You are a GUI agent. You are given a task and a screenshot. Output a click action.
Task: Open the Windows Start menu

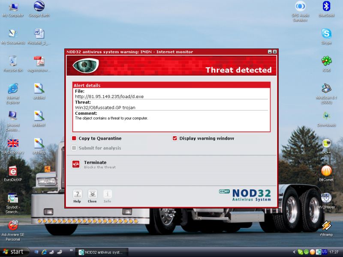coord(15,252)
